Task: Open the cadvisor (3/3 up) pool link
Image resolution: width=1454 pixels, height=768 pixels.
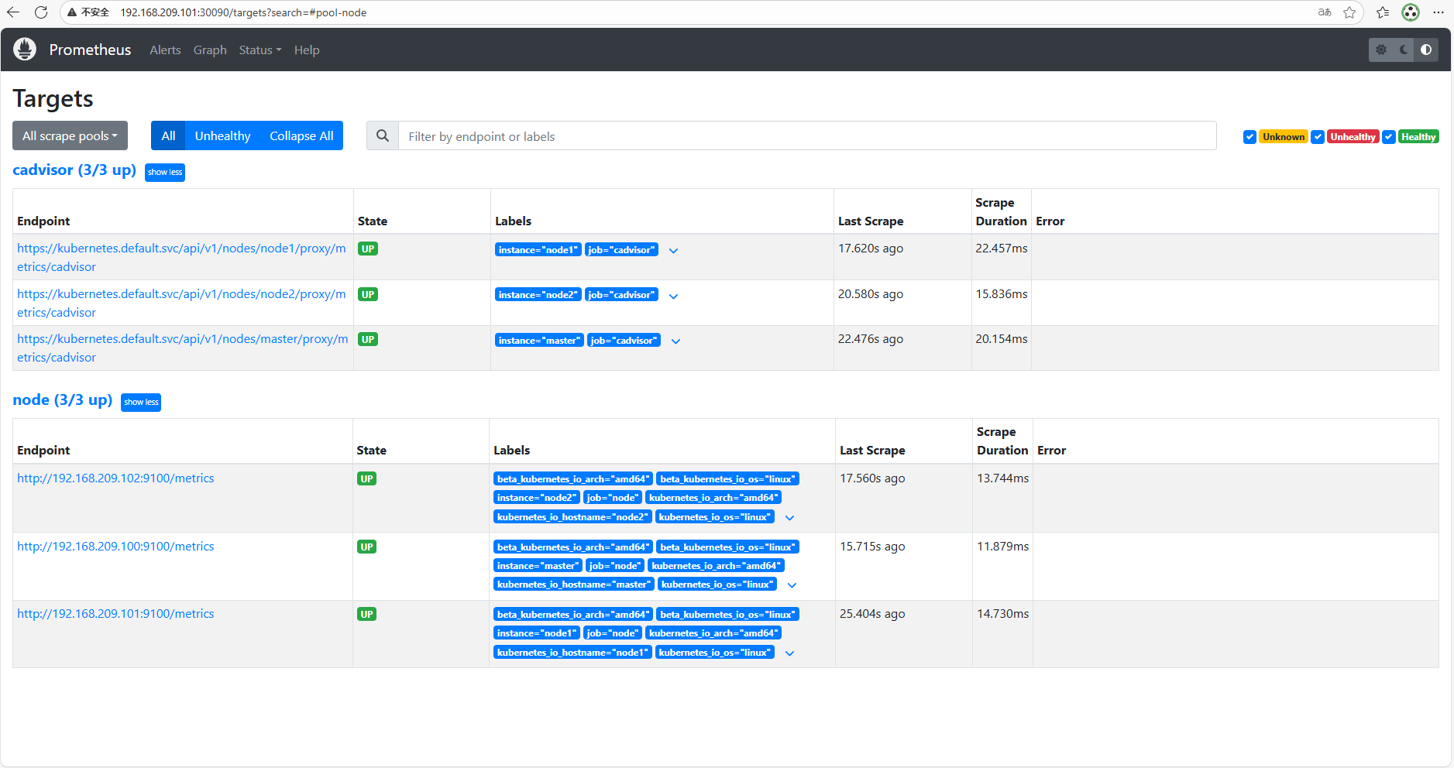Action: (x=74, y=170)
